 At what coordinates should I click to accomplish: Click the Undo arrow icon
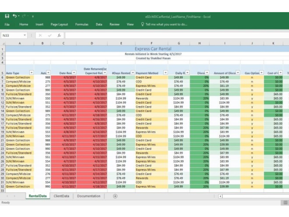click(15, 16)
